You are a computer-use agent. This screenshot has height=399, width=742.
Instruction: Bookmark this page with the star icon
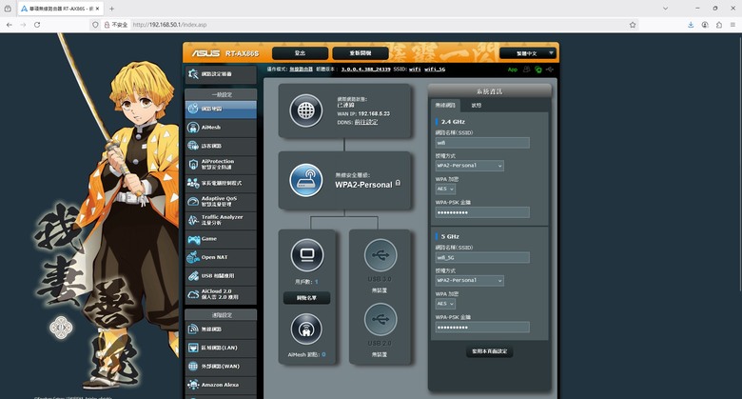click(633, 25)
